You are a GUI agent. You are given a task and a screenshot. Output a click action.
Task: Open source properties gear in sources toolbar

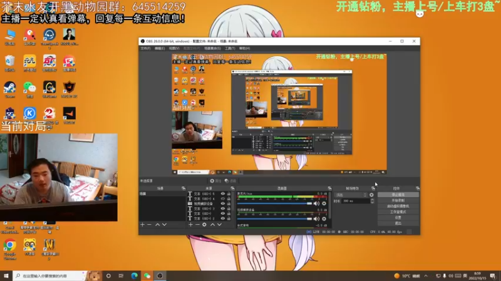point(205,225)
